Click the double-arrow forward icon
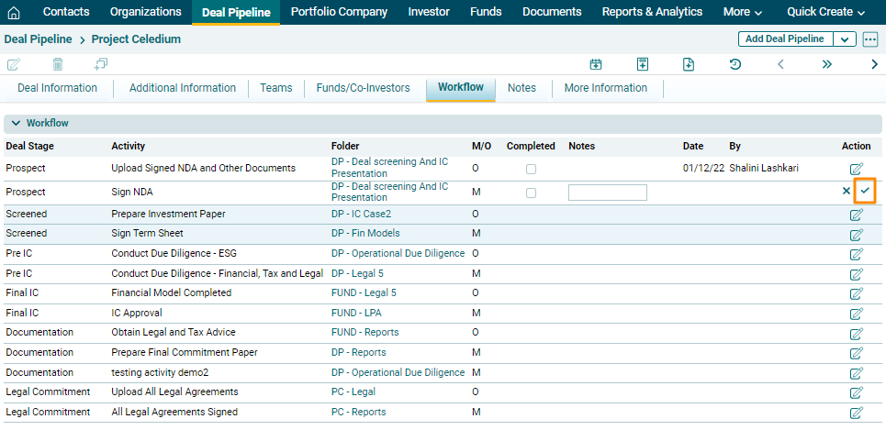Viewport: 886px width, 430px height. 826,64
